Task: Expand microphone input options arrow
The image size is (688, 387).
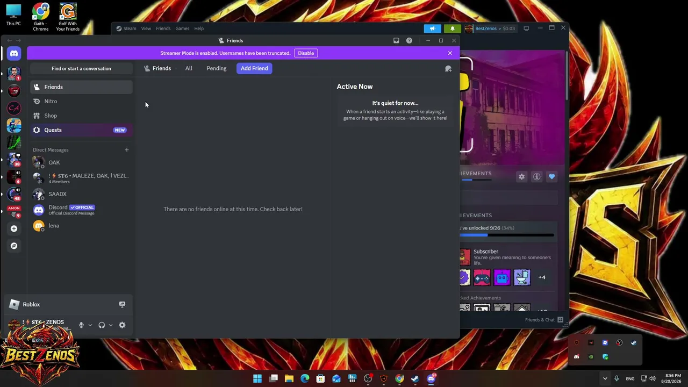Action: coord(90,325)
